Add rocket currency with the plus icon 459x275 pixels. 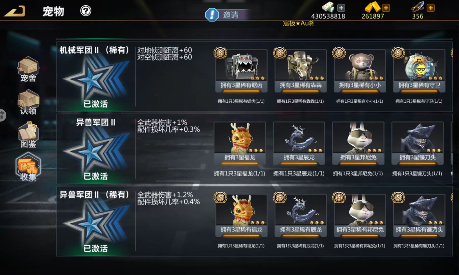pos(431,8)
